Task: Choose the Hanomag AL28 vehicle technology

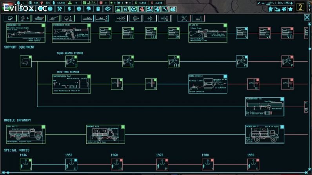Action: (x=105, y=134)
